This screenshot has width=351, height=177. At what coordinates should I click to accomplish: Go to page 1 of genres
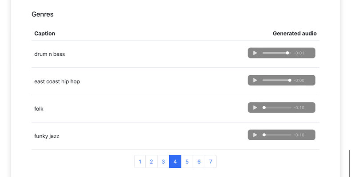(x=140, y=162)
